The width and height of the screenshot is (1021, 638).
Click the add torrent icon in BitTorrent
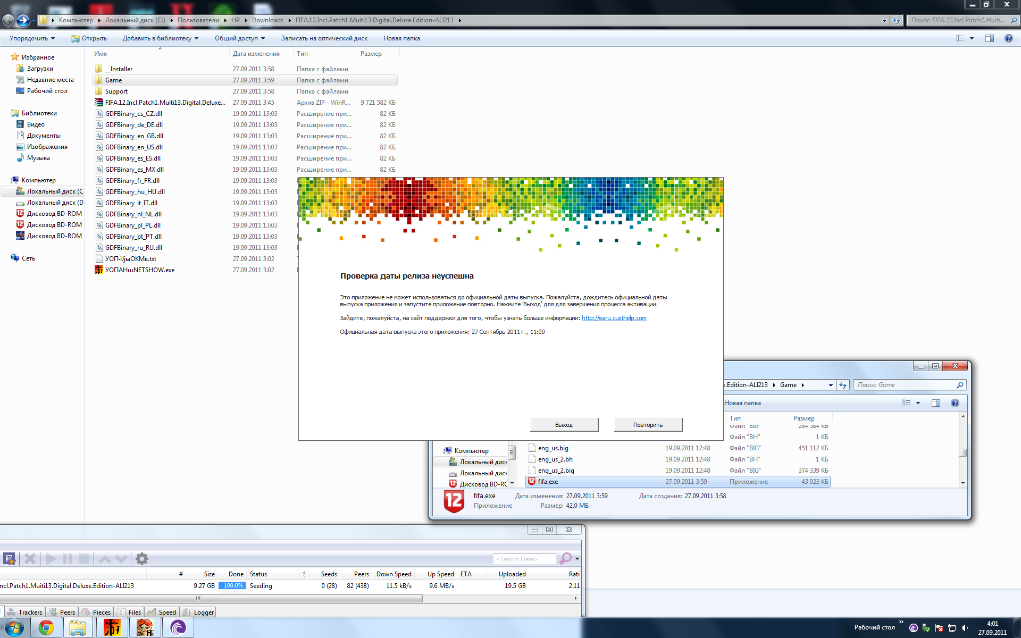[9, 559]
